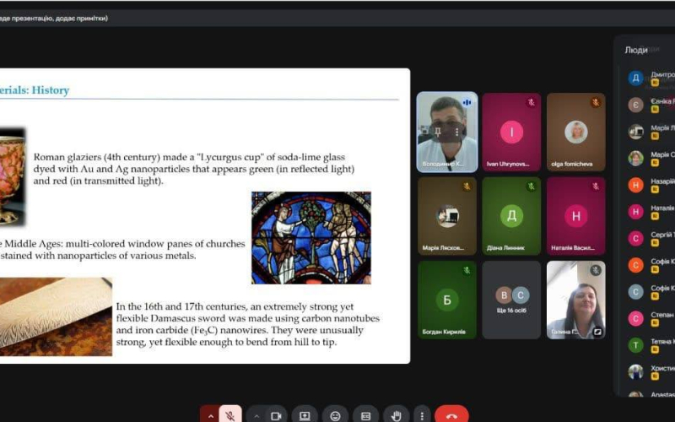675x422 pixels.
Task: Click the overlay icon left of the three-dot menu on Володимир's tile
Action: [438, 132]
